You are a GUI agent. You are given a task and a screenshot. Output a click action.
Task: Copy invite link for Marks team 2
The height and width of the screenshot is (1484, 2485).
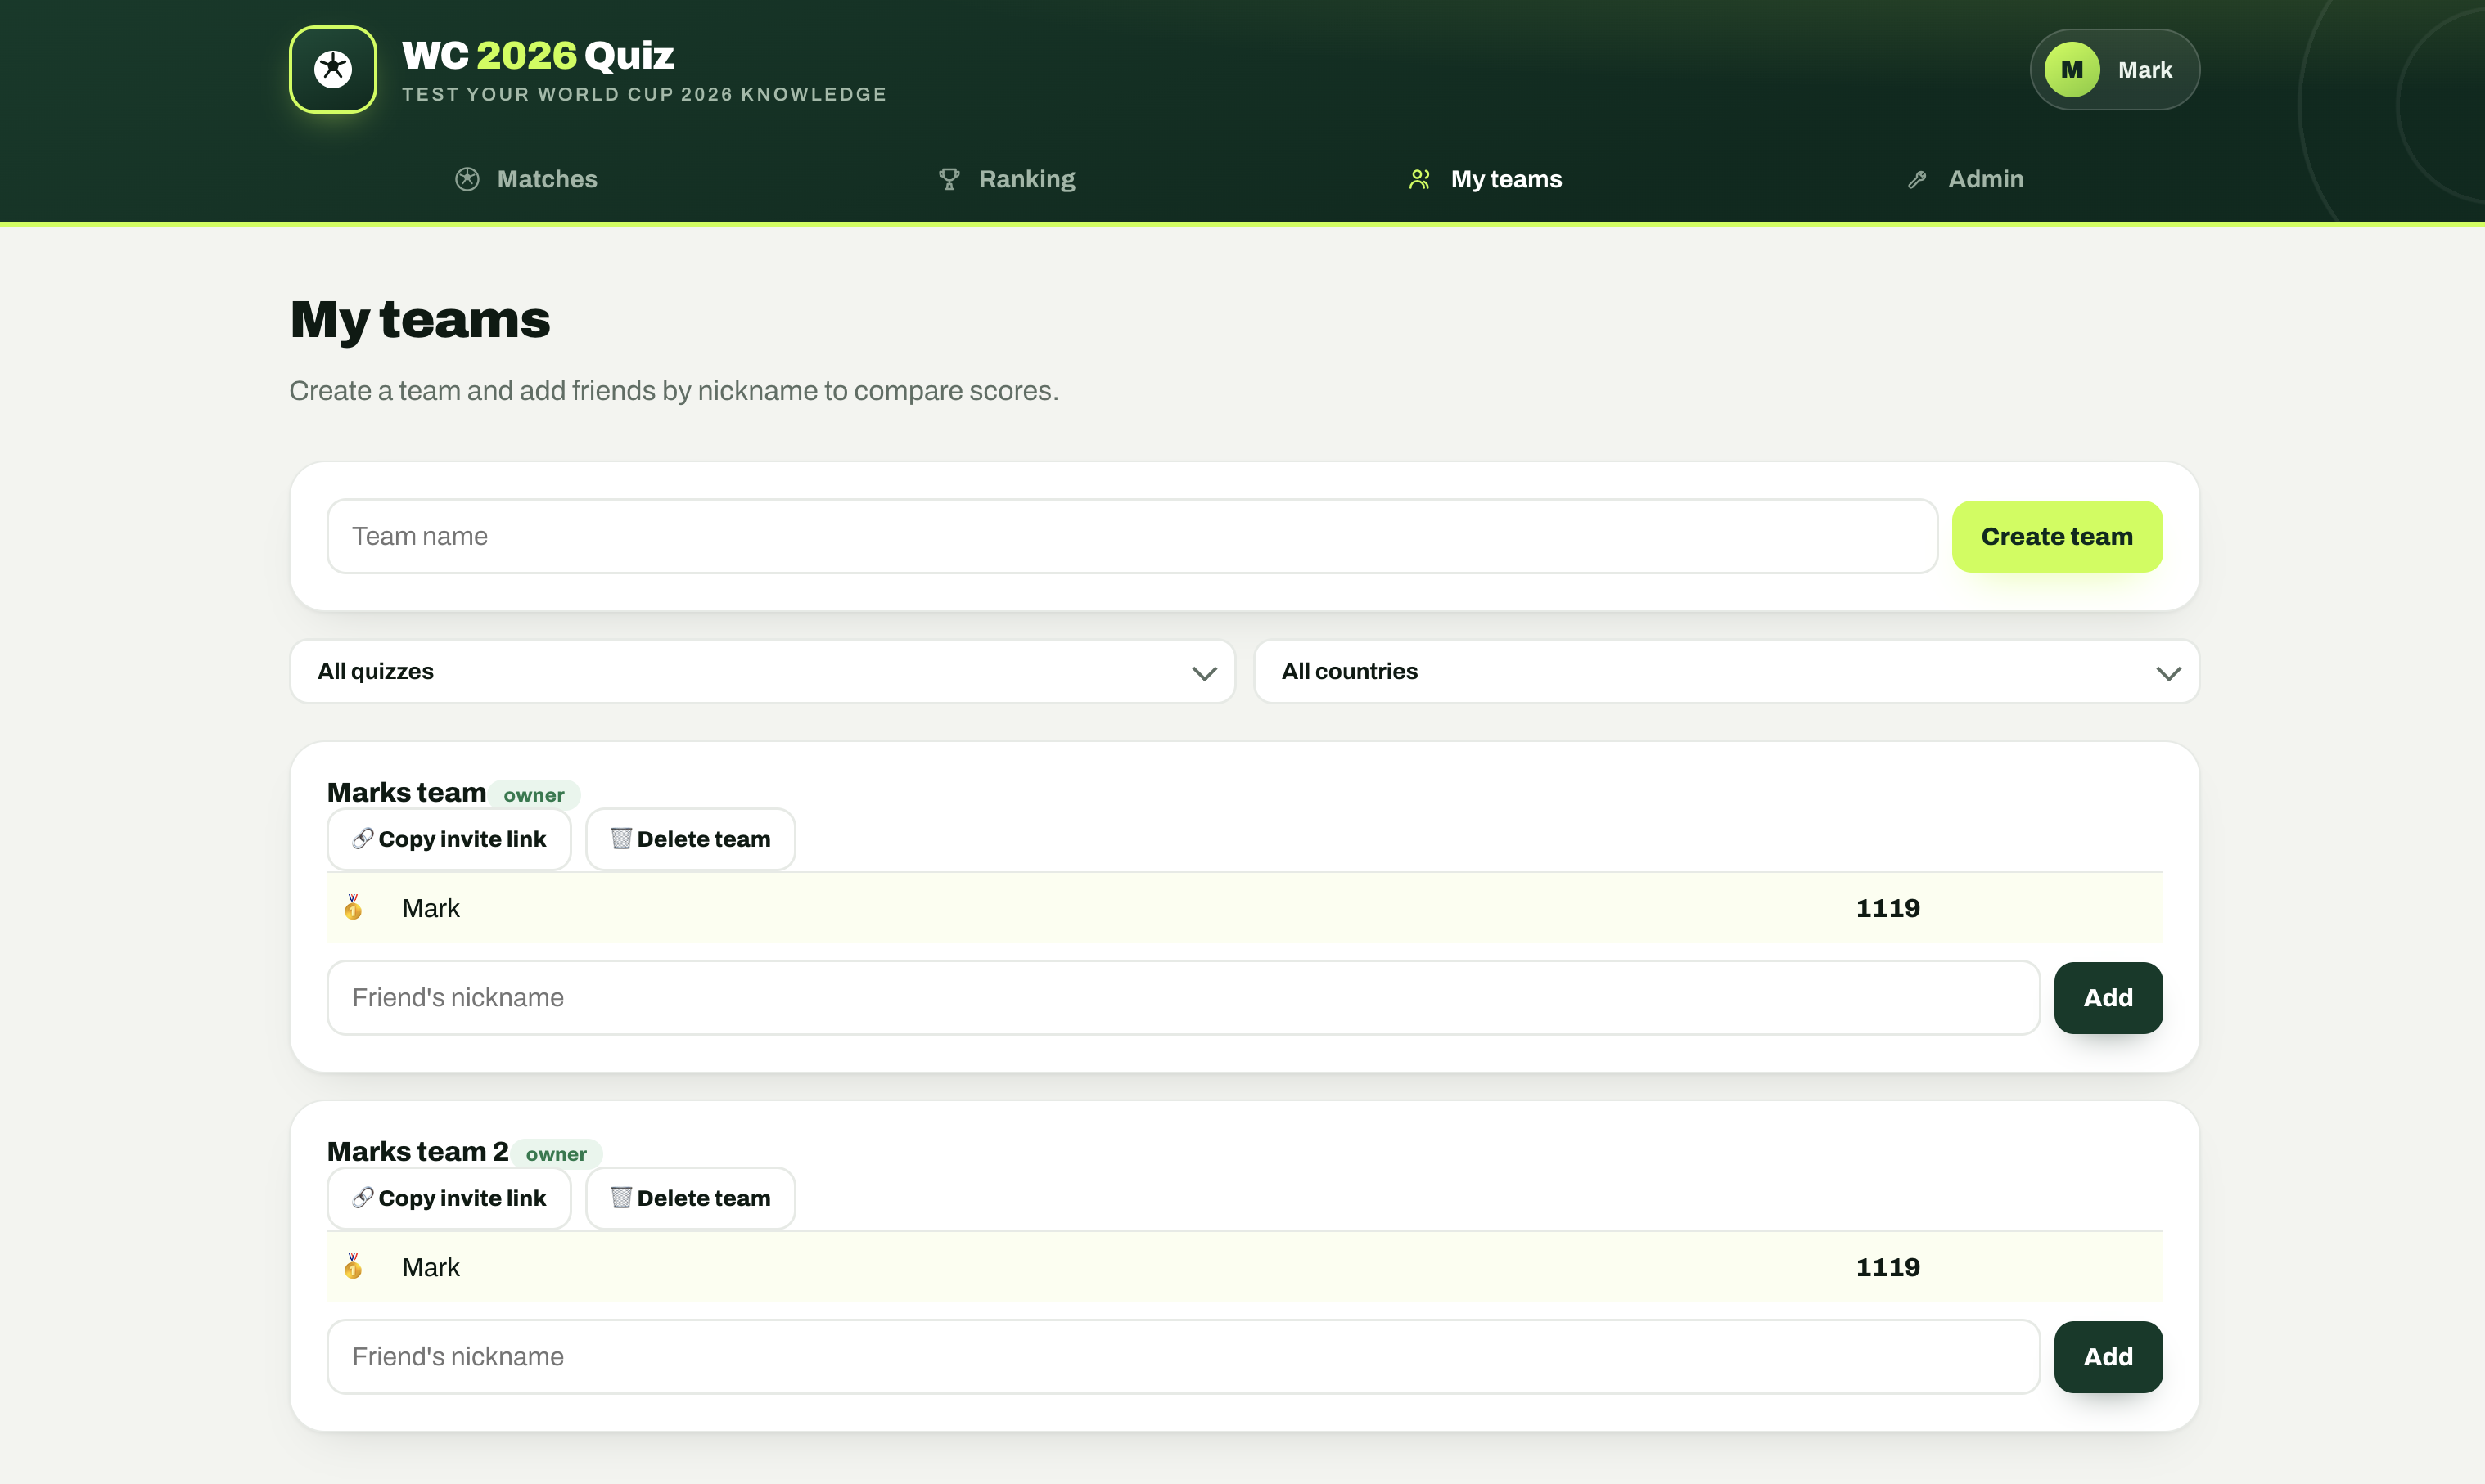point(449,1197)
